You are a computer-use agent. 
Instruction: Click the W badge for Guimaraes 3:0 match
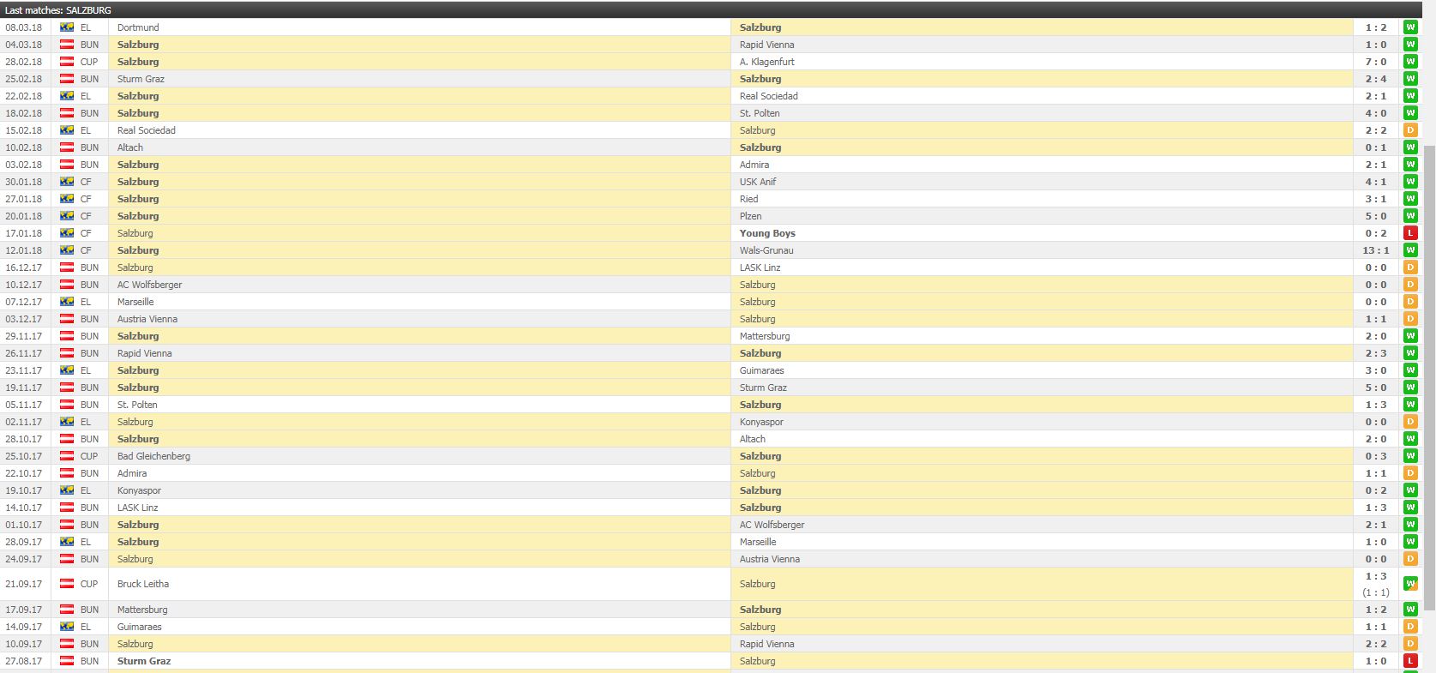(x=1410, y=370)
